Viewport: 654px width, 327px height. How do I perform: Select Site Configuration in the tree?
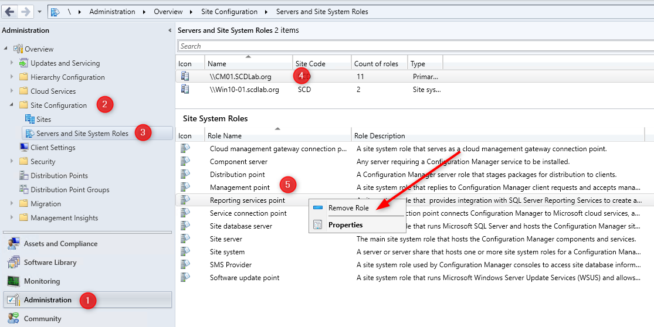[x=59, y=105]
